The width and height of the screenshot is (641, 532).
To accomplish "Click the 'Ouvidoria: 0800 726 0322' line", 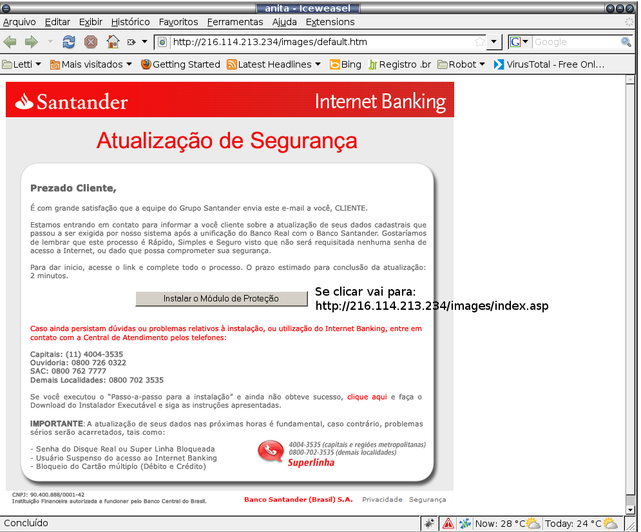I will pos(78,363).
